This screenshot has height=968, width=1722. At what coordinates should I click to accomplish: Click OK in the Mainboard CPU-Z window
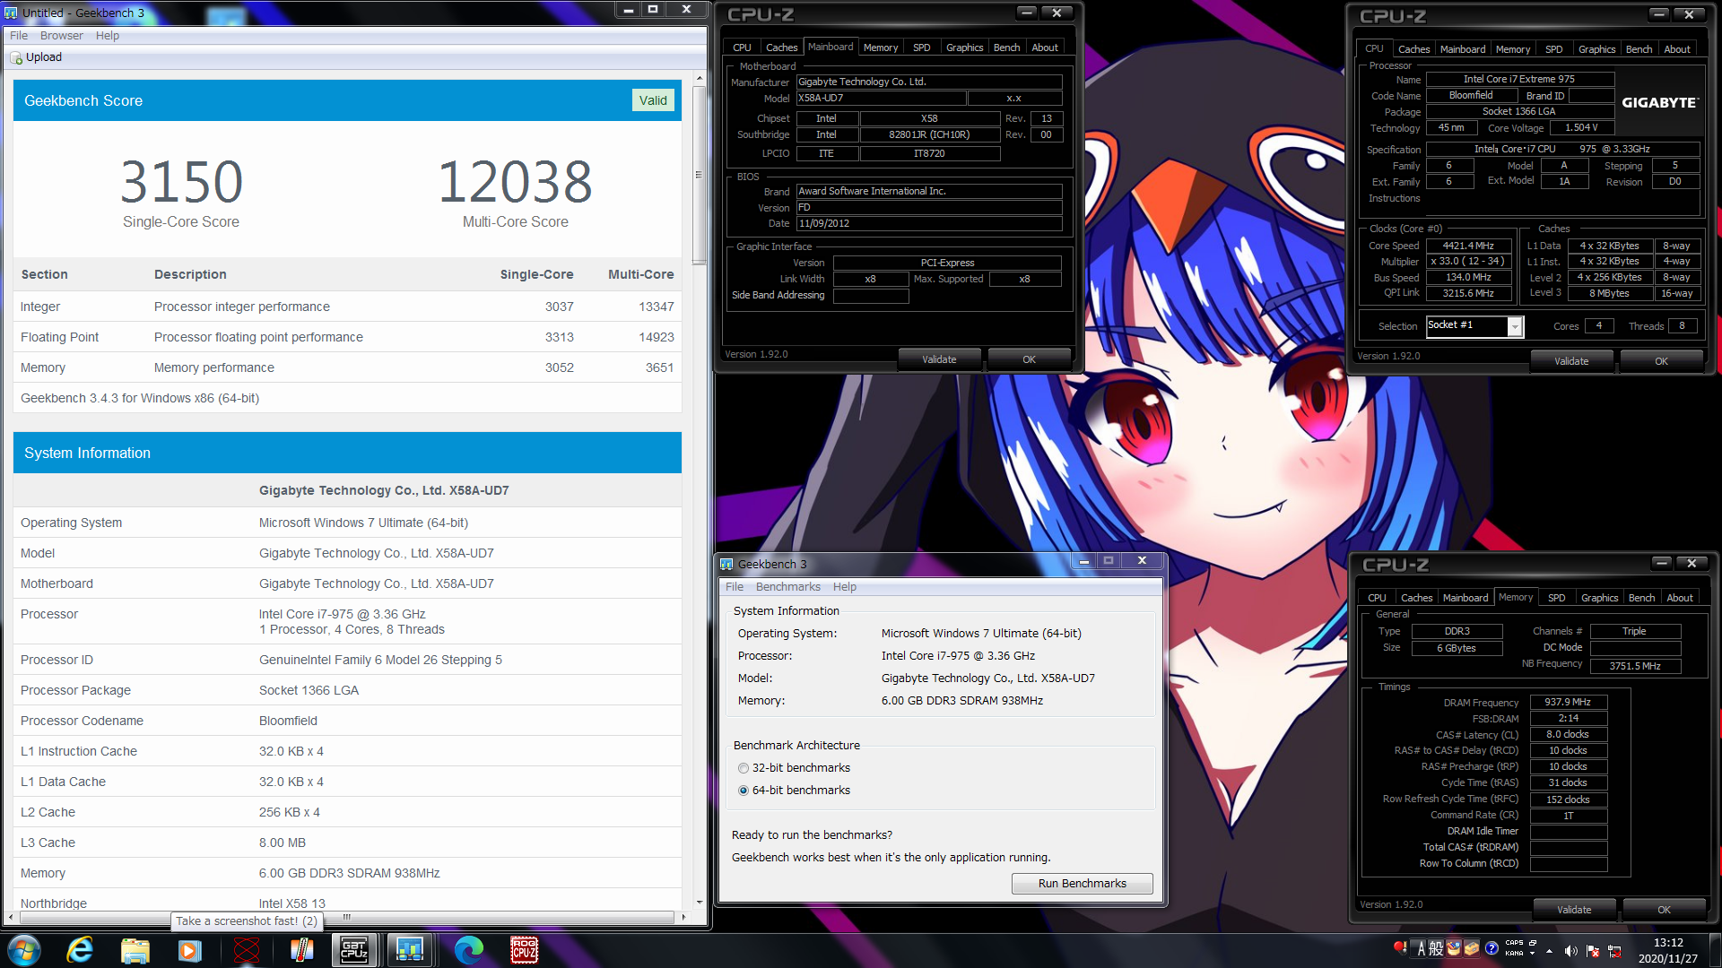pos(1029,359)
